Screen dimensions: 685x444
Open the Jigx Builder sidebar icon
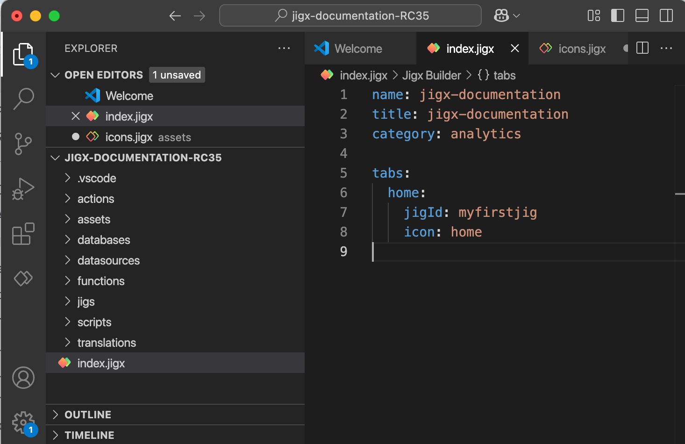[23, 279]
